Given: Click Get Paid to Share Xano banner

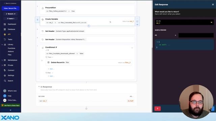Looking at the screenshot, I should (10, 105).
